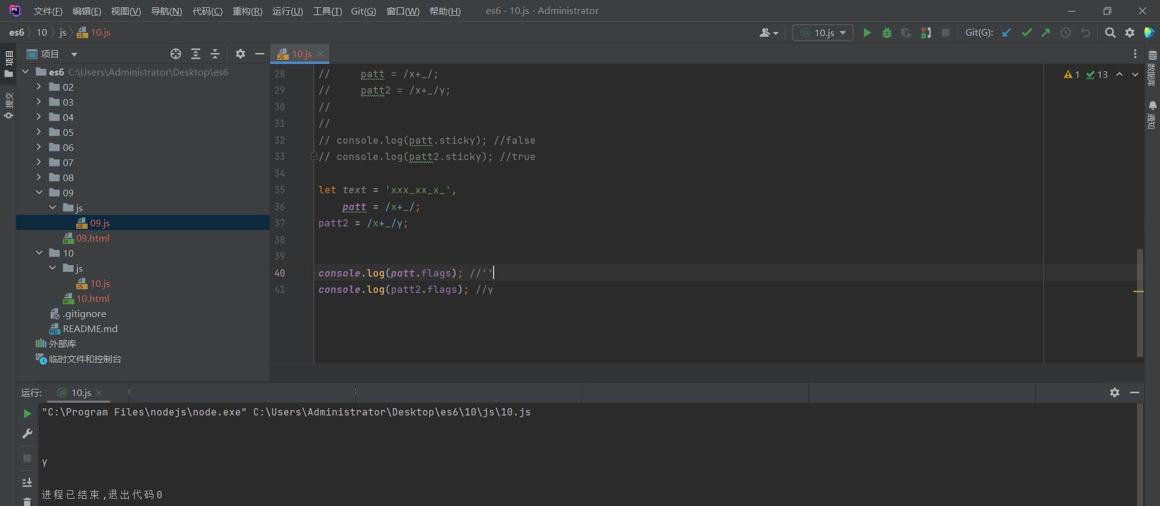Viewport: 1160px width, 506px height.
Task: Open the notifications sidebar bell
Action: tap(1152, 114)
